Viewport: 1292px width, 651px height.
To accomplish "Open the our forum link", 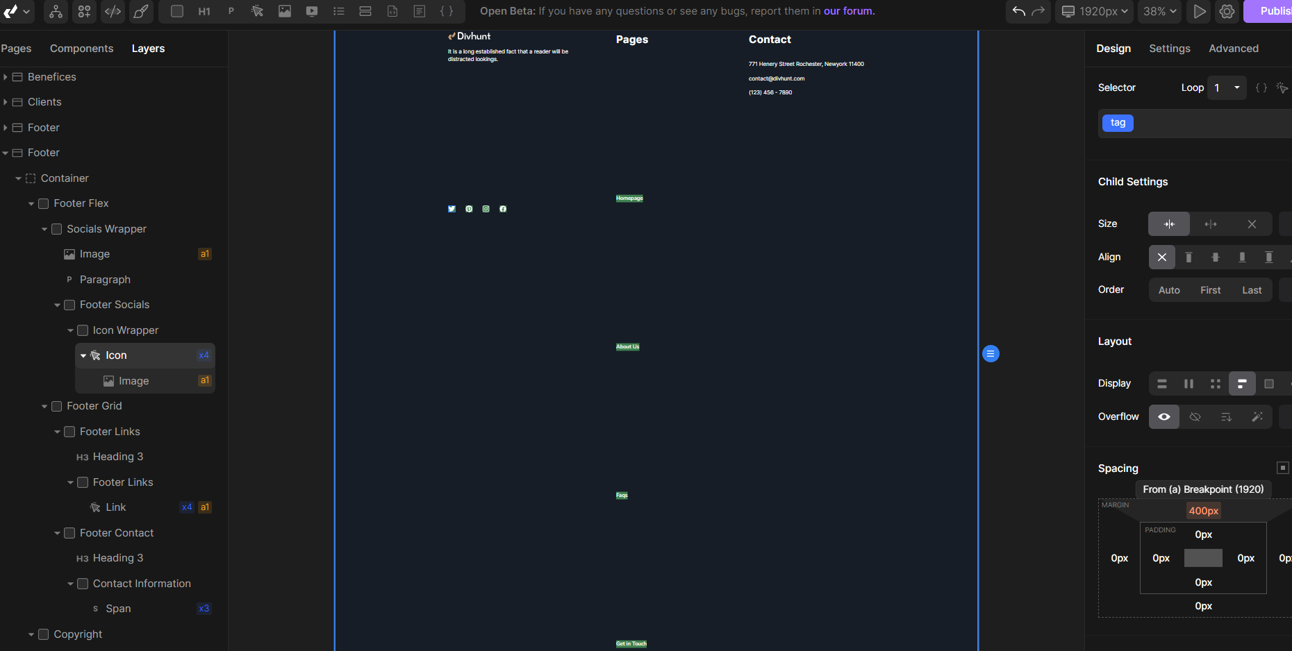I will pos(849,11).
